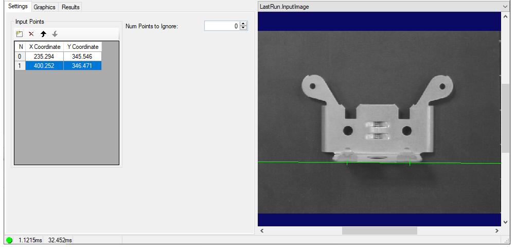Decrease Num Points to Ignore value
This screenshot has width=515, height=249.
(x=244, y=28)
